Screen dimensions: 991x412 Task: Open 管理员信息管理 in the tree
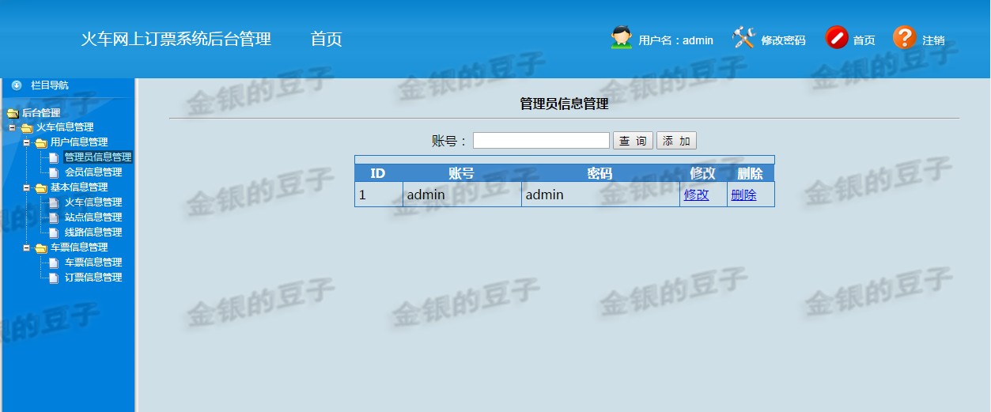[98, 157]
